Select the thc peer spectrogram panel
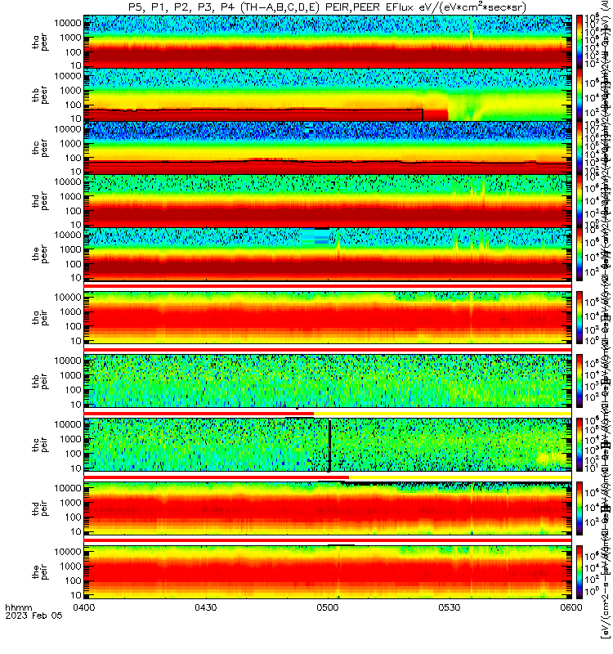This screenshot has width=613, height=654. click(328, 148)
